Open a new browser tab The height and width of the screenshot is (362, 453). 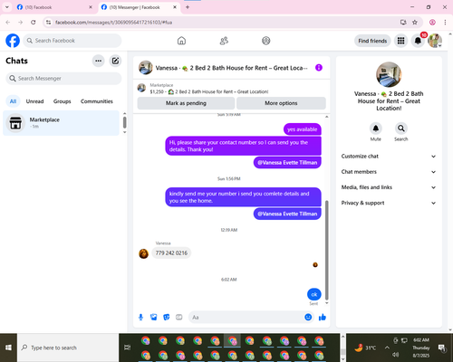pyautogui.click(x=188, y=7)
